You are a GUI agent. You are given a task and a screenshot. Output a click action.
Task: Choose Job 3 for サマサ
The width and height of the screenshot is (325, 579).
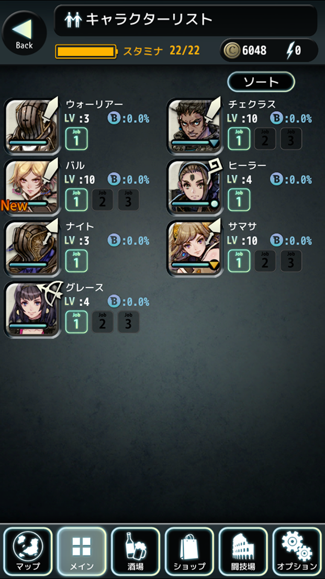(291, 261)
